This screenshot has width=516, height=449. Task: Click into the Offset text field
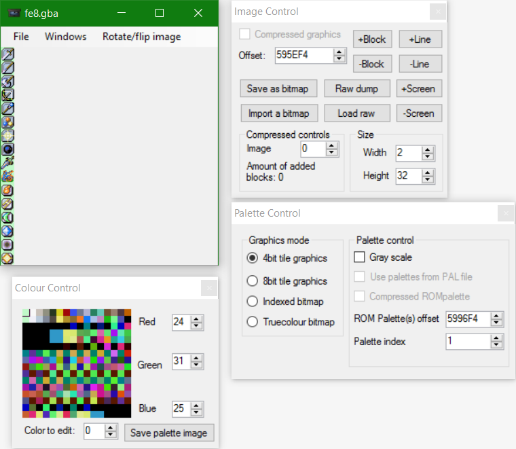[x=303, y=56]
